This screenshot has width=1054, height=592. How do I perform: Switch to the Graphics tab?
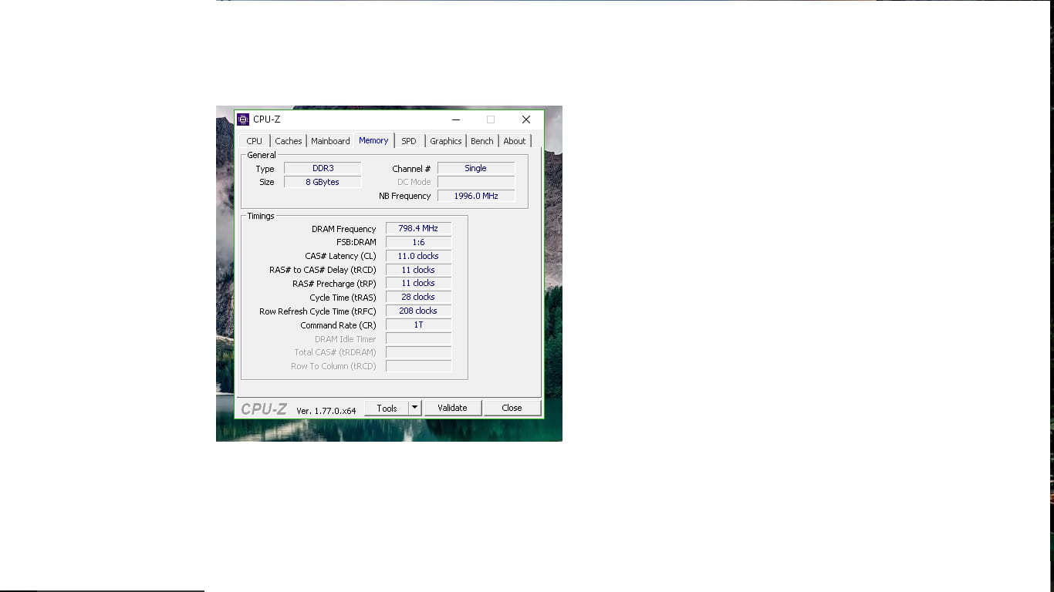(446, 141)
